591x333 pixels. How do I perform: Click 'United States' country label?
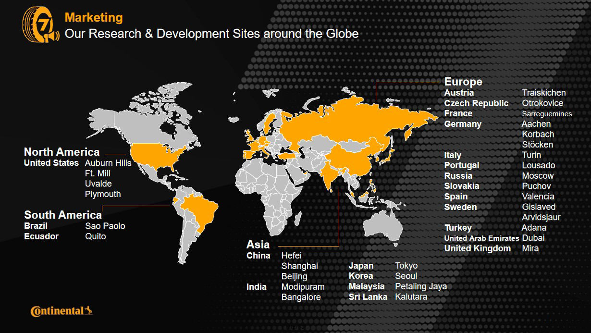point(51,163)
